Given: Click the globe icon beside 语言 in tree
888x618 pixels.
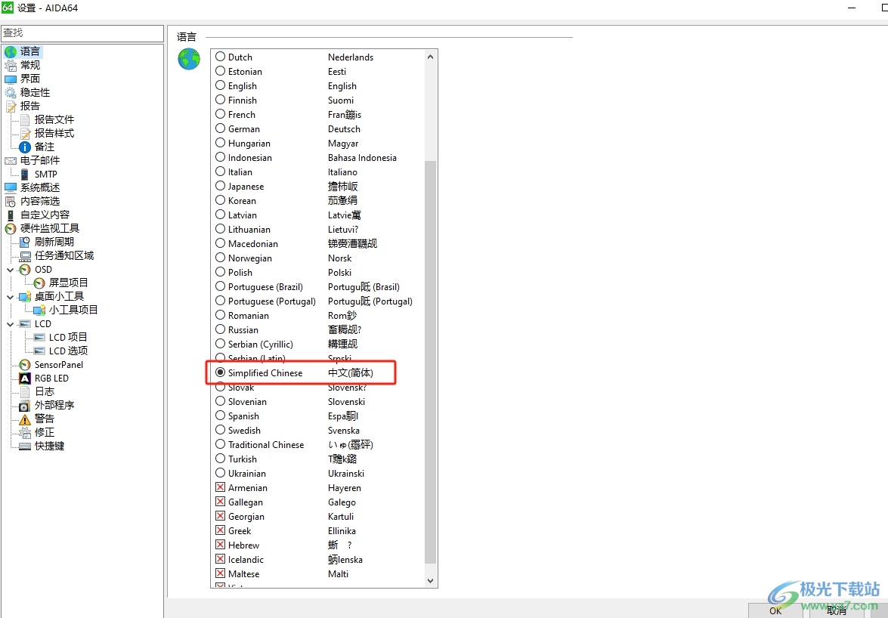Looking at the screenshot, I should click(10, 52).
